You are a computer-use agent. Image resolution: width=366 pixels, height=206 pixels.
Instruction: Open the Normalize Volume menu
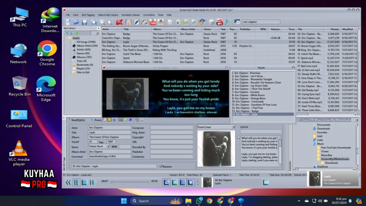coord(130,15)
